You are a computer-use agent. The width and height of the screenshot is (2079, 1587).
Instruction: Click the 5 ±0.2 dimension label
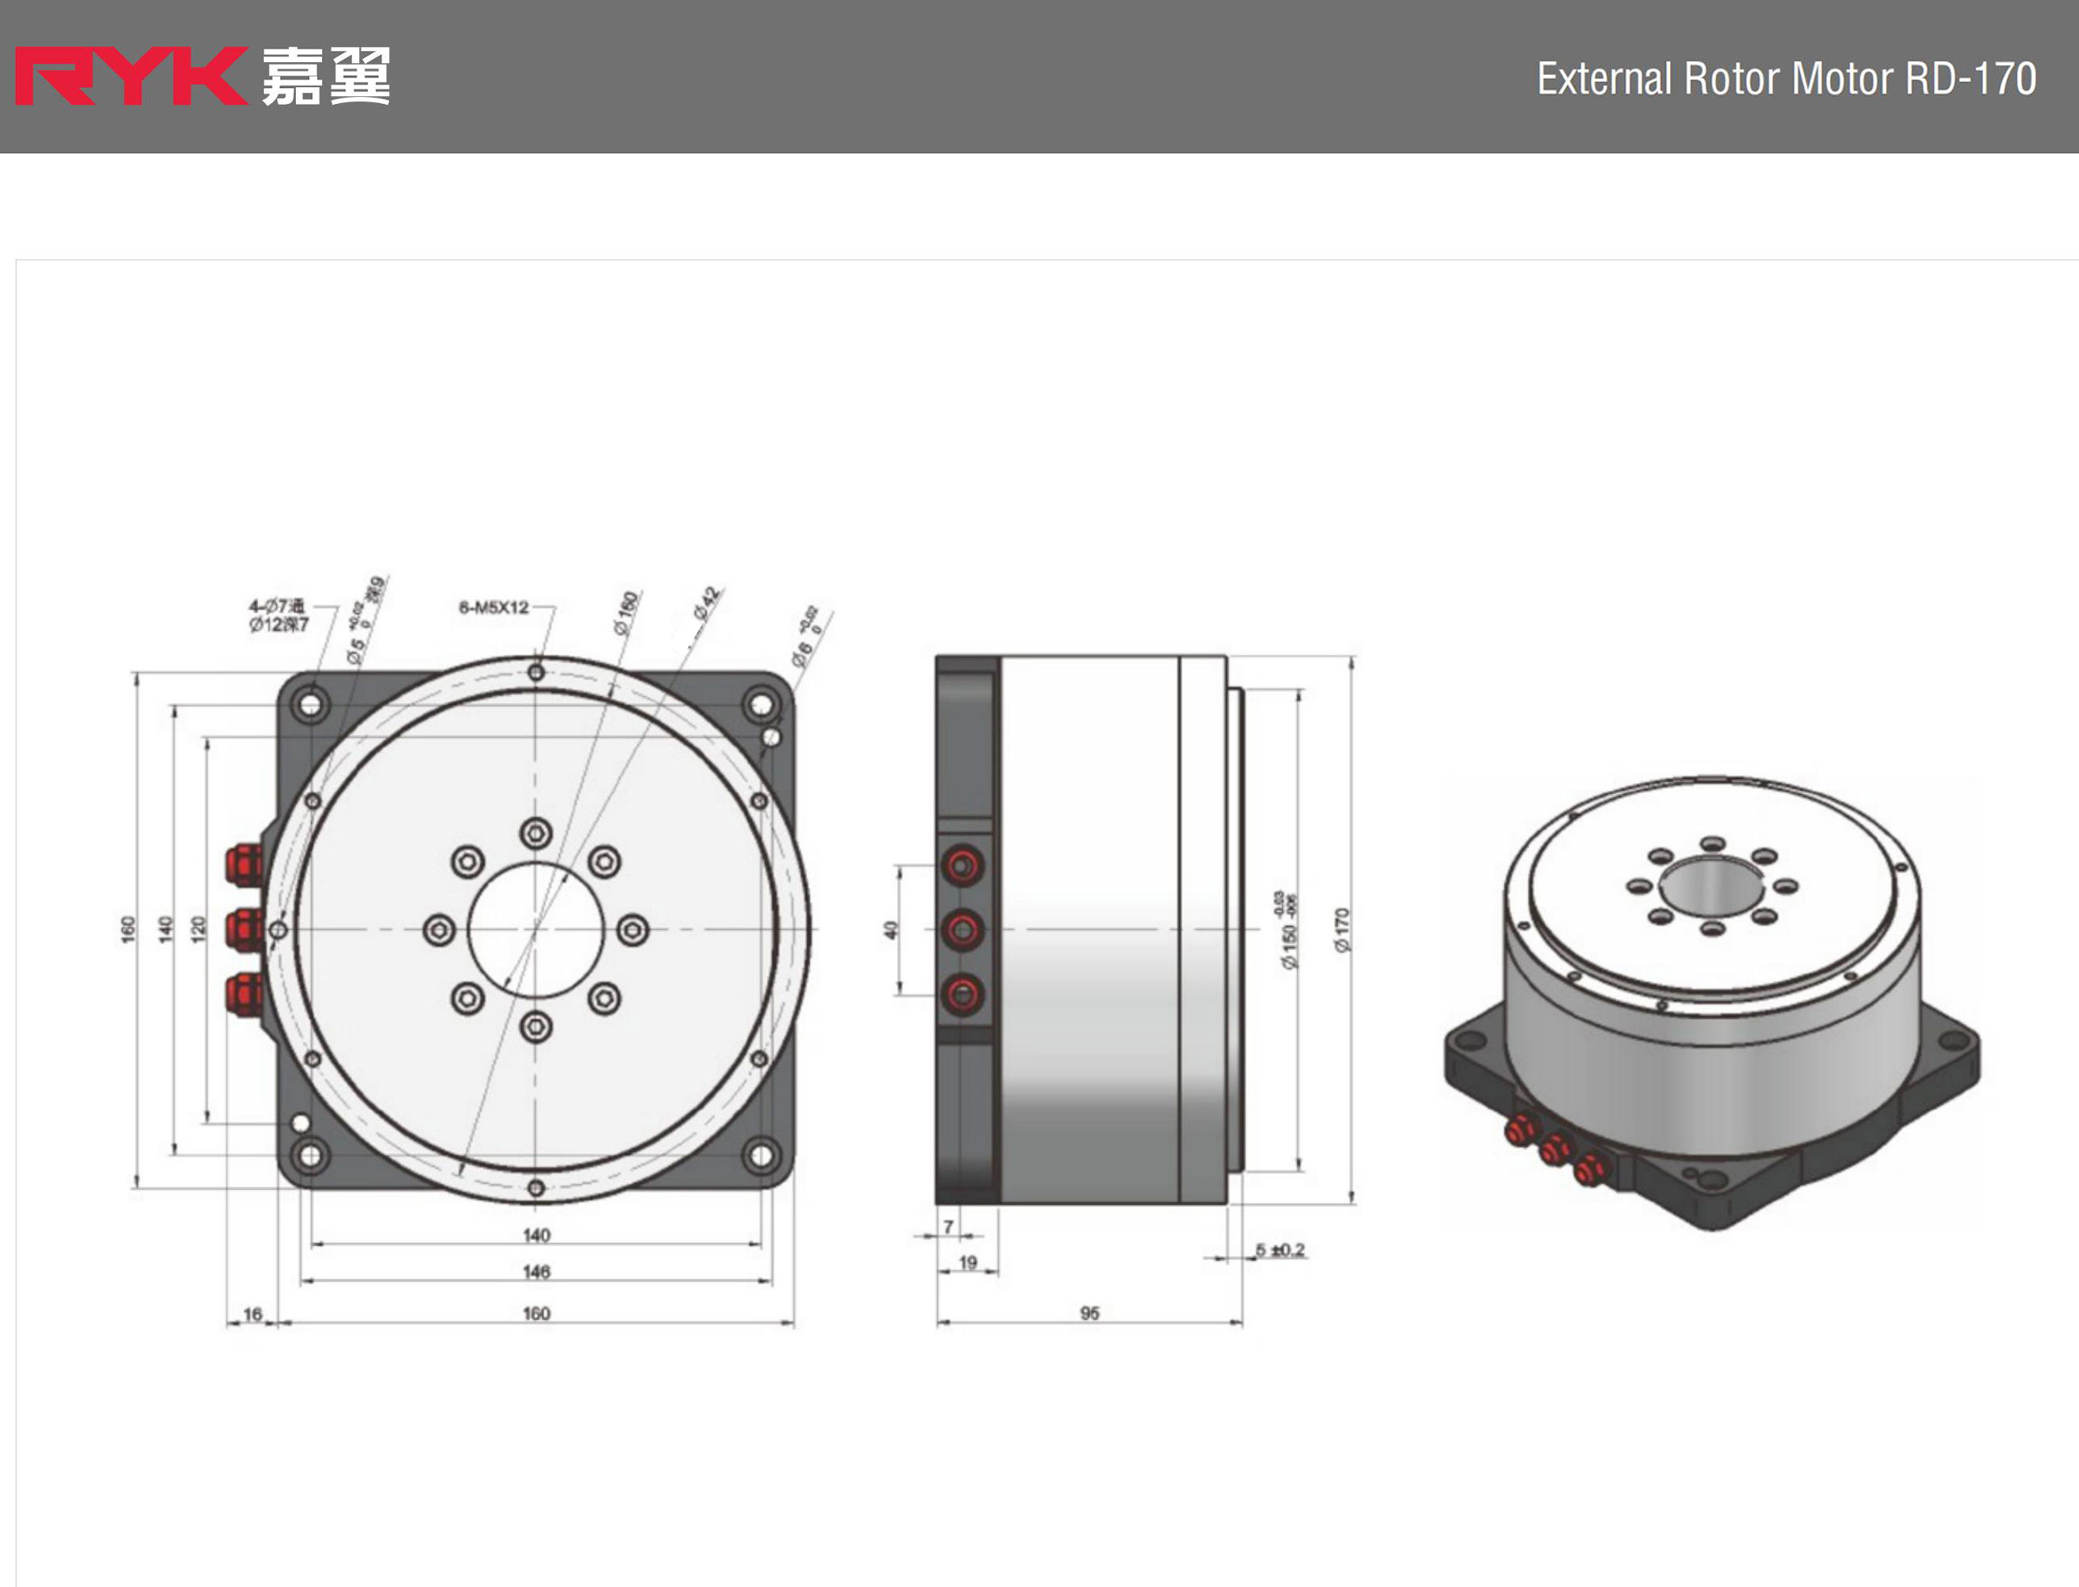point(1280,1250)
